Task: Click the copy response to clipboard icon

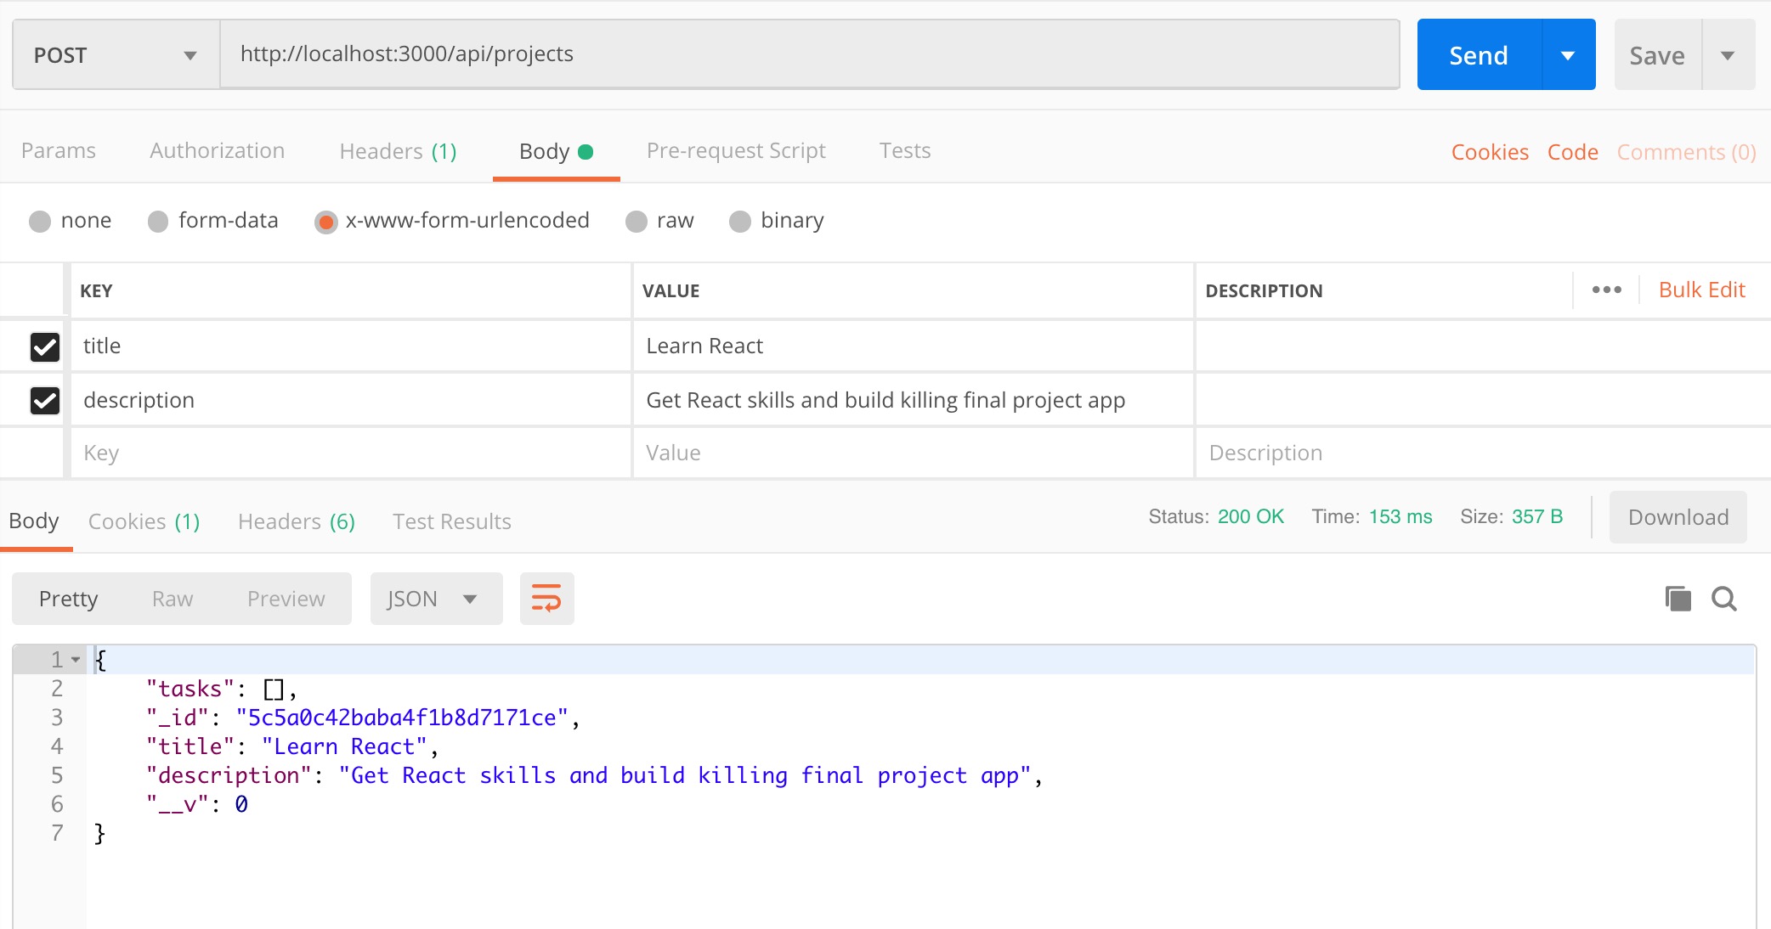Action: (1678, 599)
